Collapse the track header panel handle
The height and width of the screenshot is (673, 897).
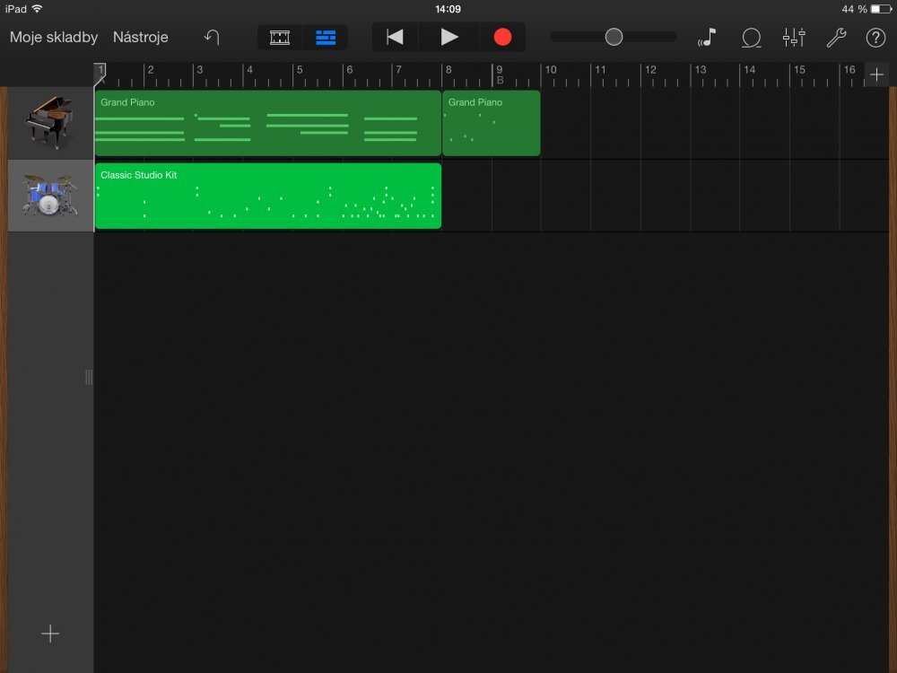pyautogui.click(x=88, y=378)
